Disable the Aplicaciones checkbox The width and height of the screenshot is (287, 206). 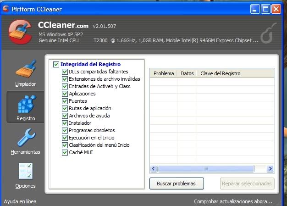pyautogui.click(x=65, y=94)
